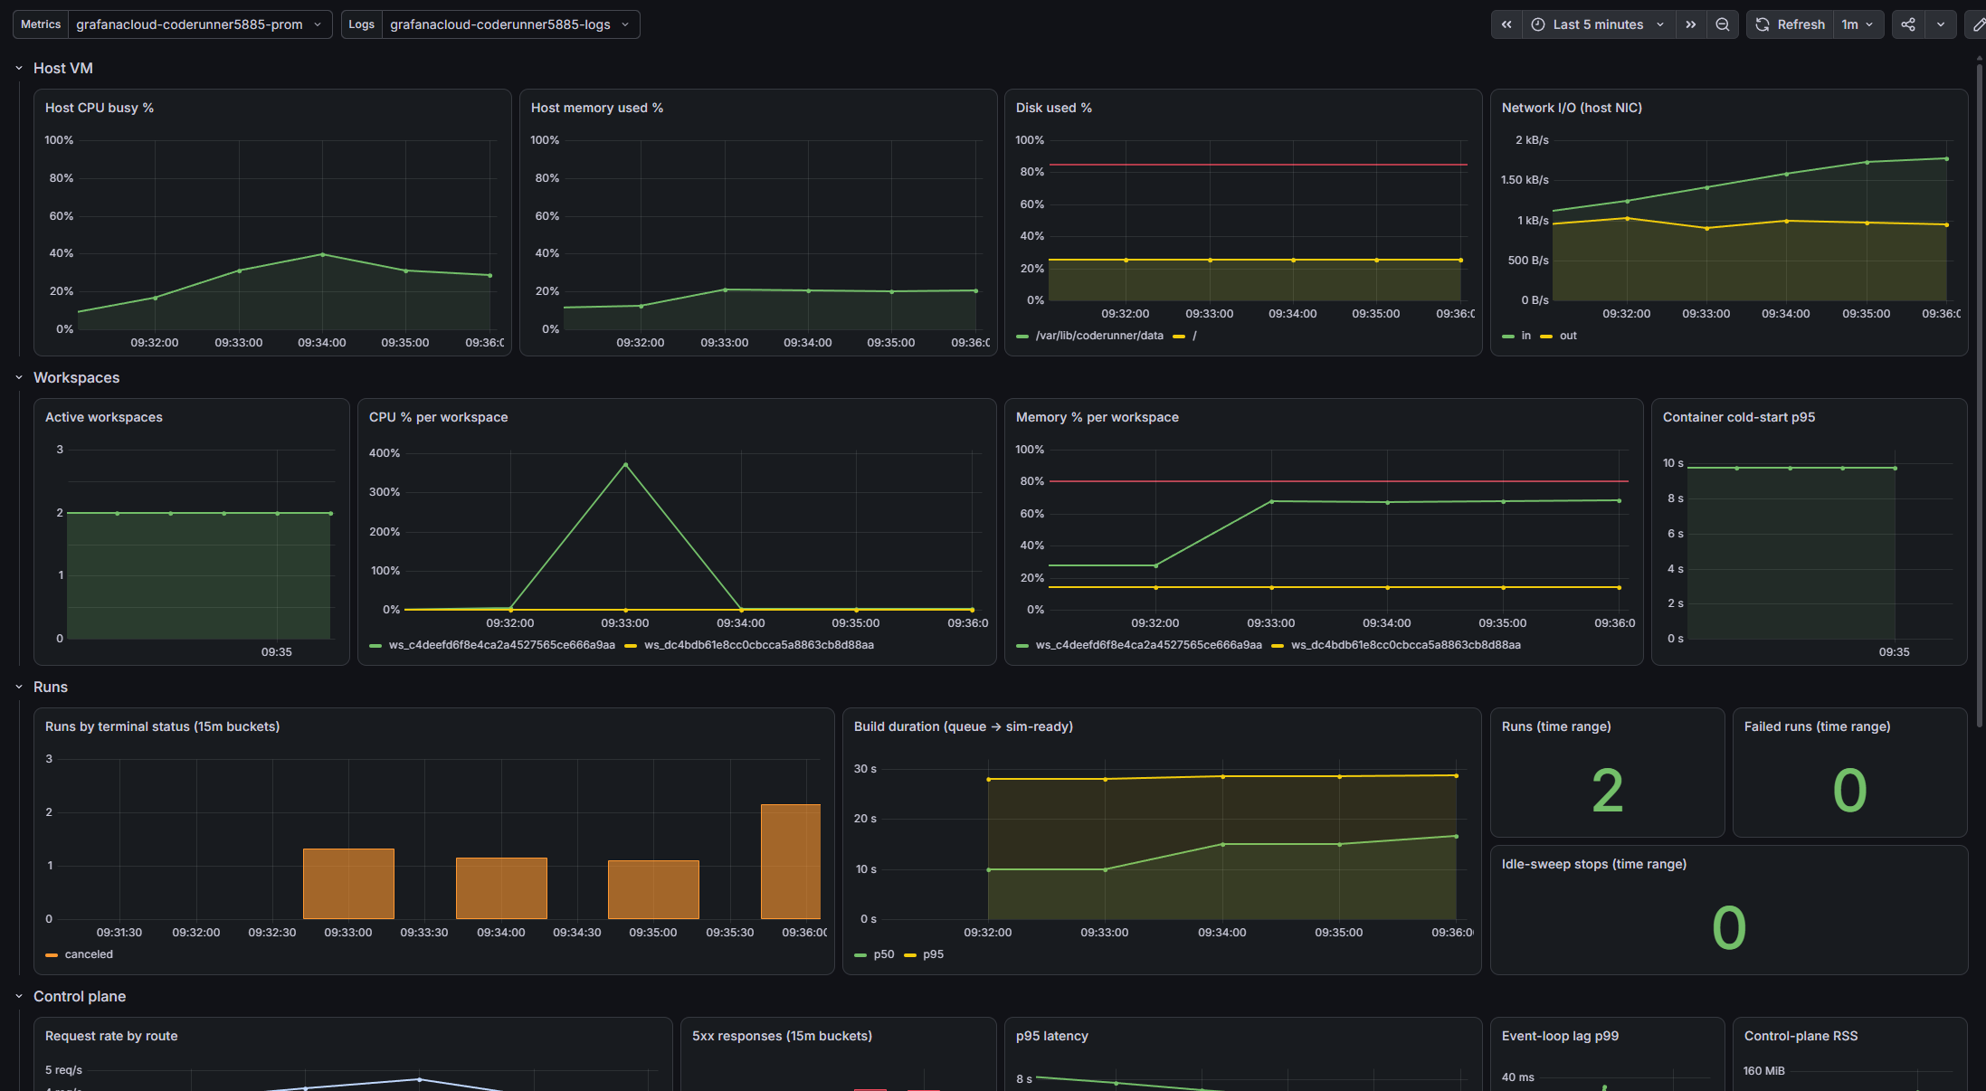Toggle the p95 series in Build duration legend

click(x=933, y=954)
